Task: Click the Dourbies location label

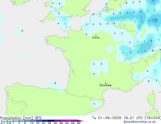Action: [105, 85]
